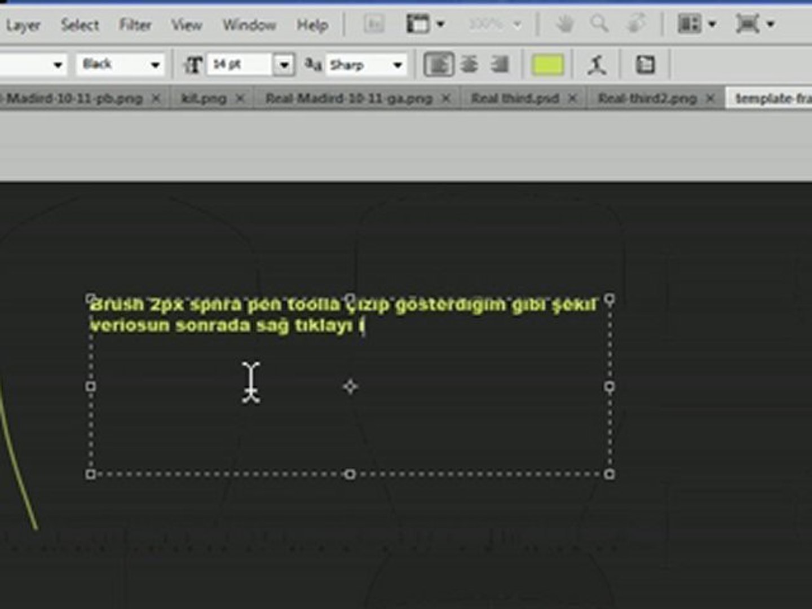
Task: Close the Real third.psd tab
Action: click(572, 99)
